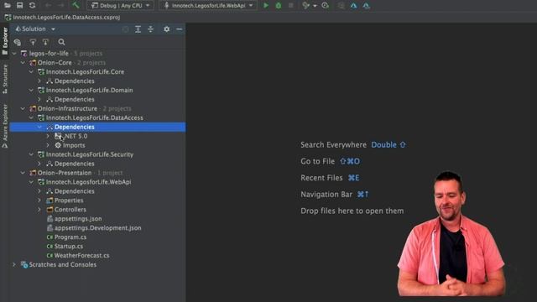Expand Scratches and Consoles chevron
The width and height of the screenshot is (537, 302).
[14, 265]
